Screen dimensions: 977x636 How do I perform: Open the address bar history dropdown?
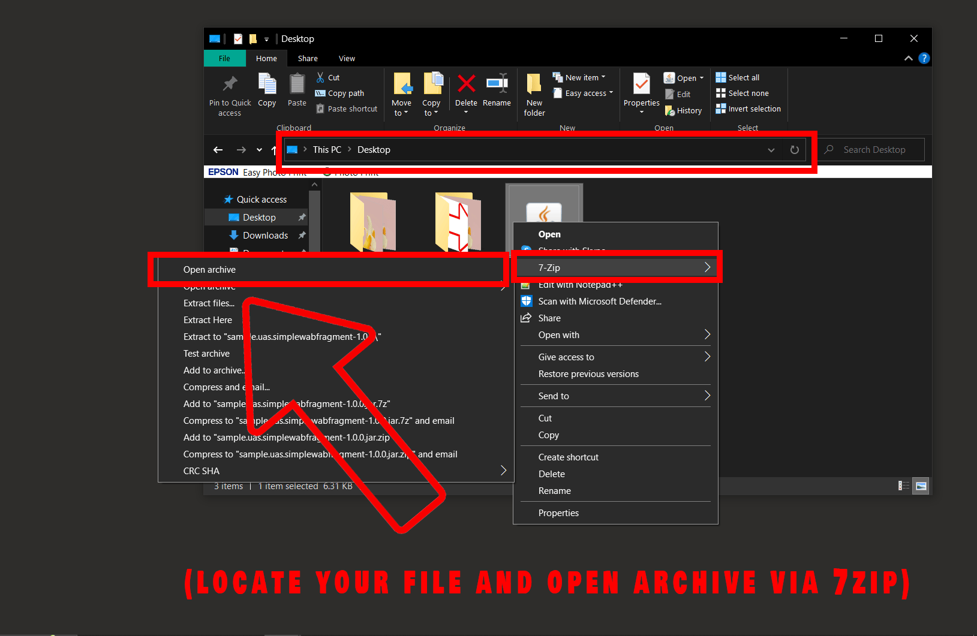tap(771, 150)
